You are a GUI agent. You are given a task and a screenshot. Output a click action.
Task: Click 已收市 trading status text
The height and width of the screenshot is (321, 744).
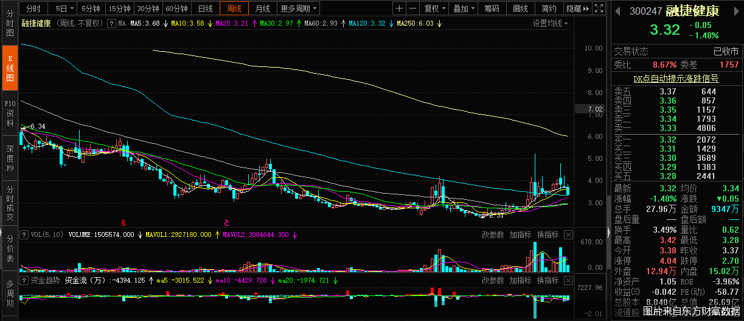[726, 52]
